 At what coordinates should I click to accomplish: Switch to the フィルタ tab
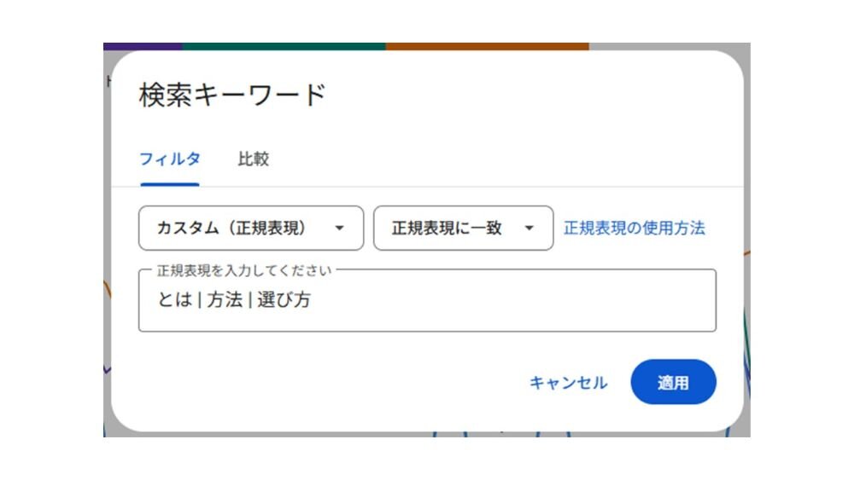pyautogui.click(x=170, y=159)
